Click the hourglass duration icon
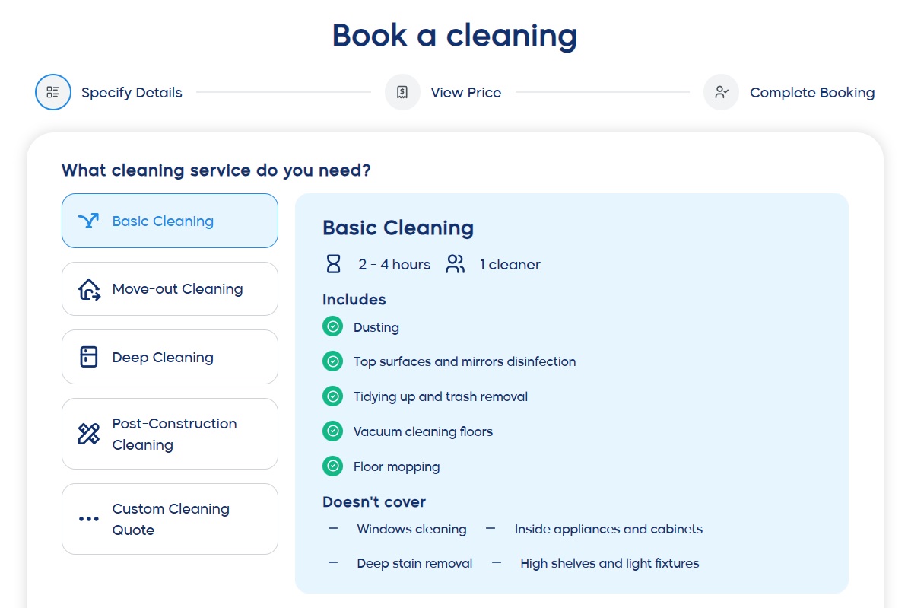This screenshot has width=908, height=608. 333,264
